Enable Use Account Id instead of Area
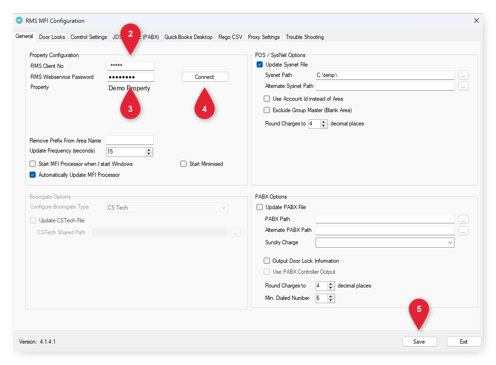This screenshot has width=496, height=365. 267,99
